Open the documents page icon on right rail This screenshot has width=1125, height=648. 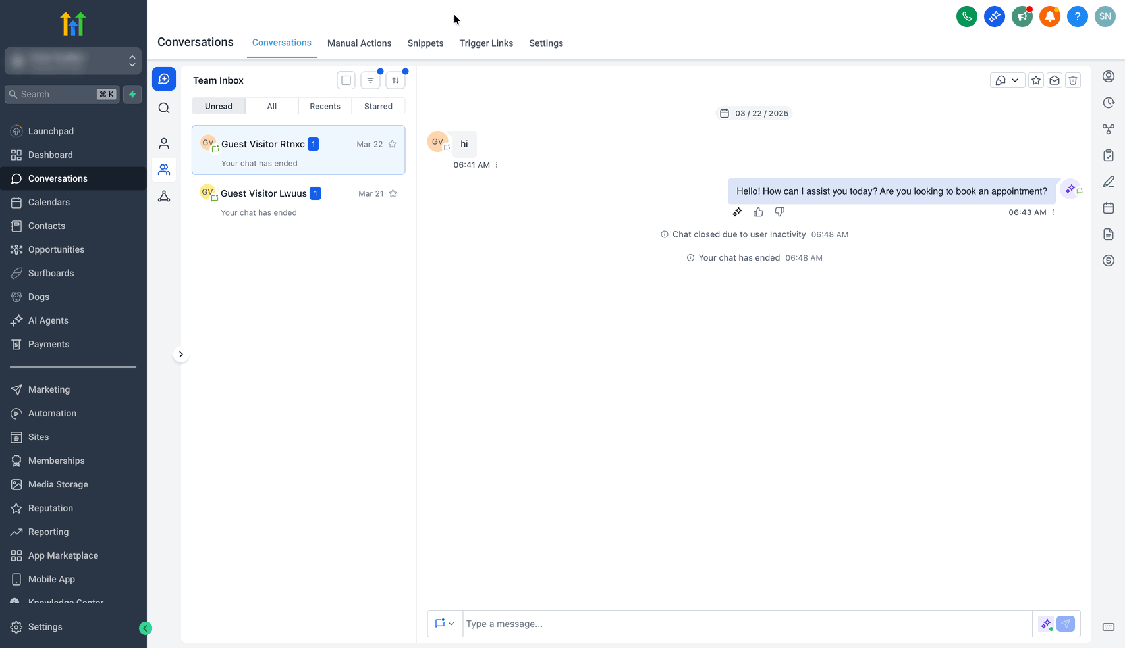pos(1109,234)
